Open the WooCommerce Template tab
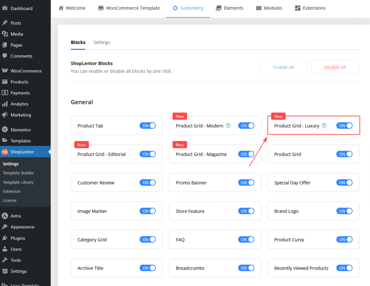Image resolution: width=370 pixels, height=286 pixels. pyautogui.click(x=129, y=8)
